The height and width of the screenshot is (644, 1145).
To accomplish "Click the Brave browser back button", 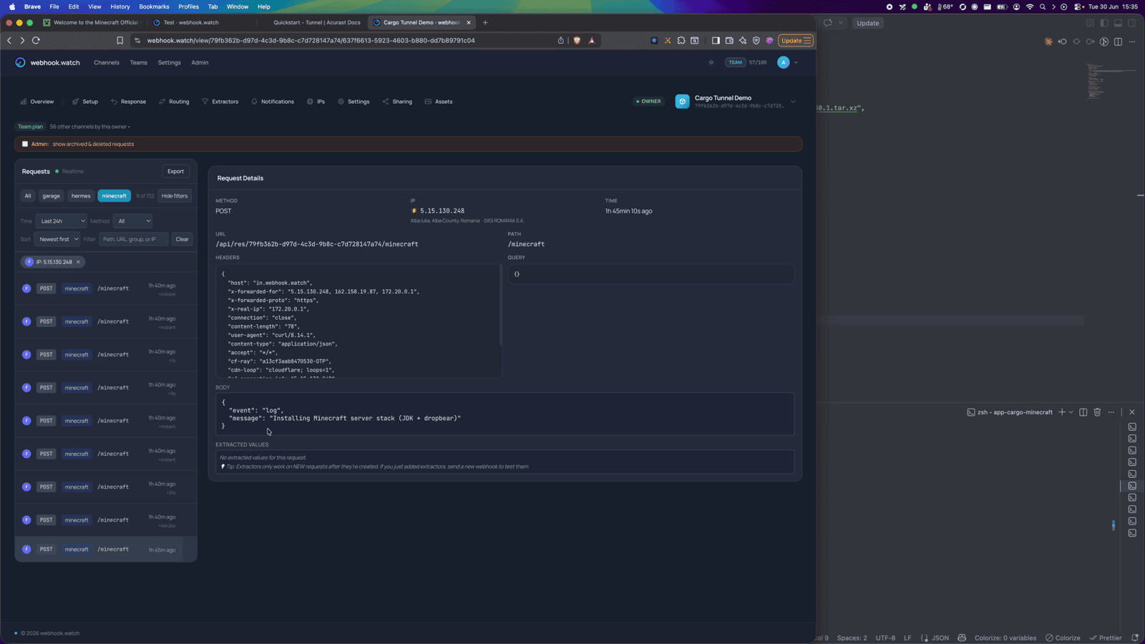I will coord(9,41).
